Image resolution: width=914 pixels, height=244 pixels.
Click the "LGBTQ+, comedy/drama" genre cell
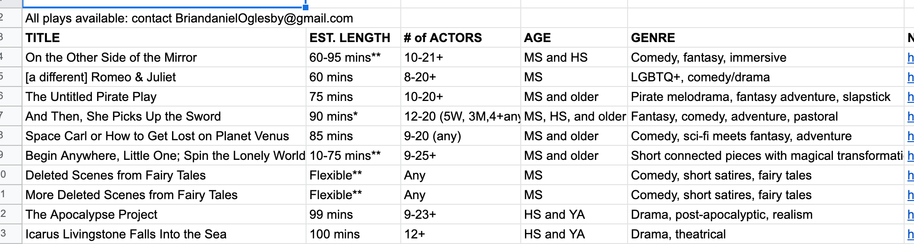[x=700, y=77]
